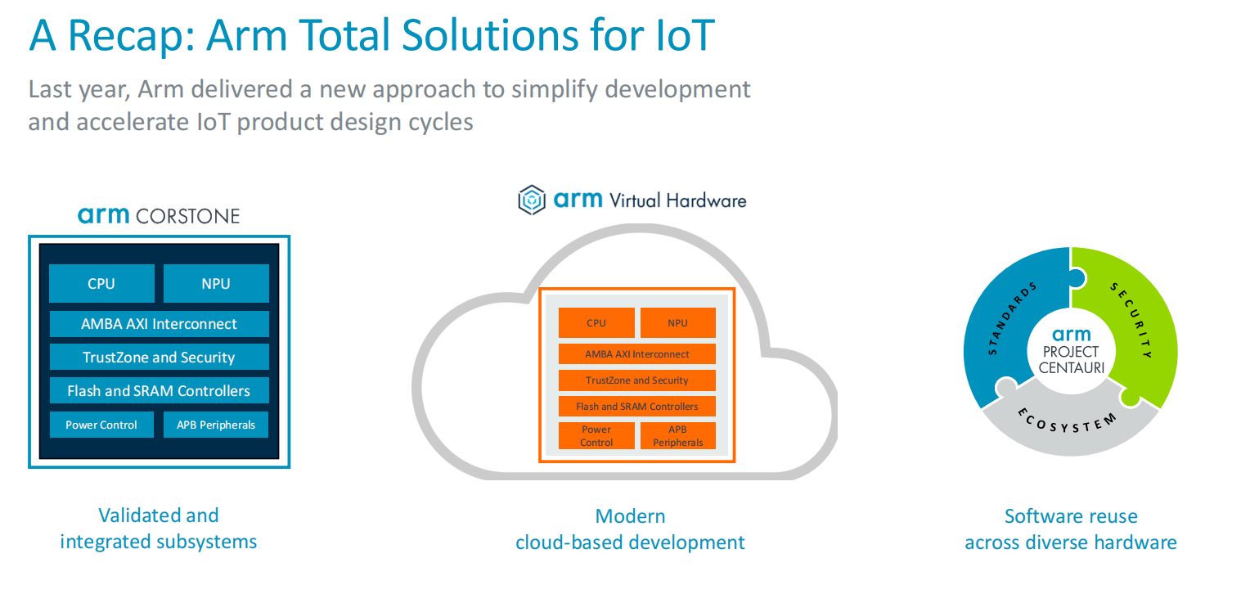The height and width of the screenshot is (594, 1259).
Task: Click the orange NPU block in cloud
Action: pyautogui.click(x=678, y=322)
